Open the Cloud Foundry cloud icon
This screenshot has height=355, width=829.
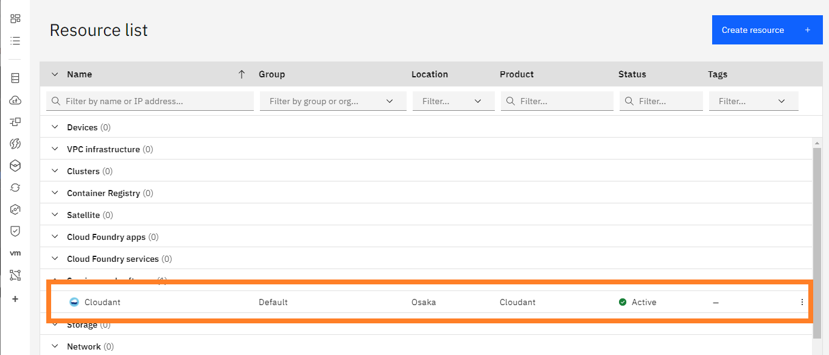(x=15, y=100)
